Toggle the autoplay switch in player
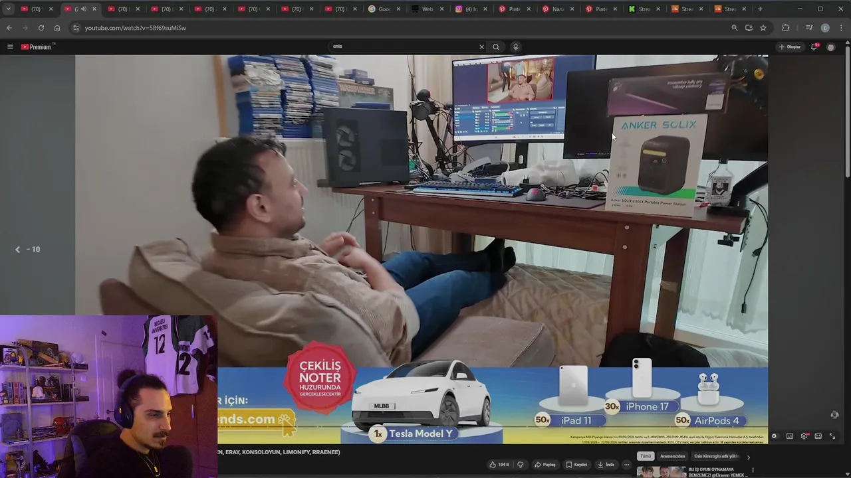851x478 pixels. coord(775,436)
